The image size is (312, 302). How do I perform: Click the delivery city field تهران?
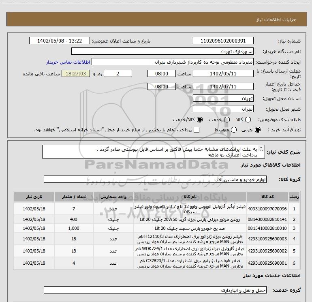(x=223, y=109)
